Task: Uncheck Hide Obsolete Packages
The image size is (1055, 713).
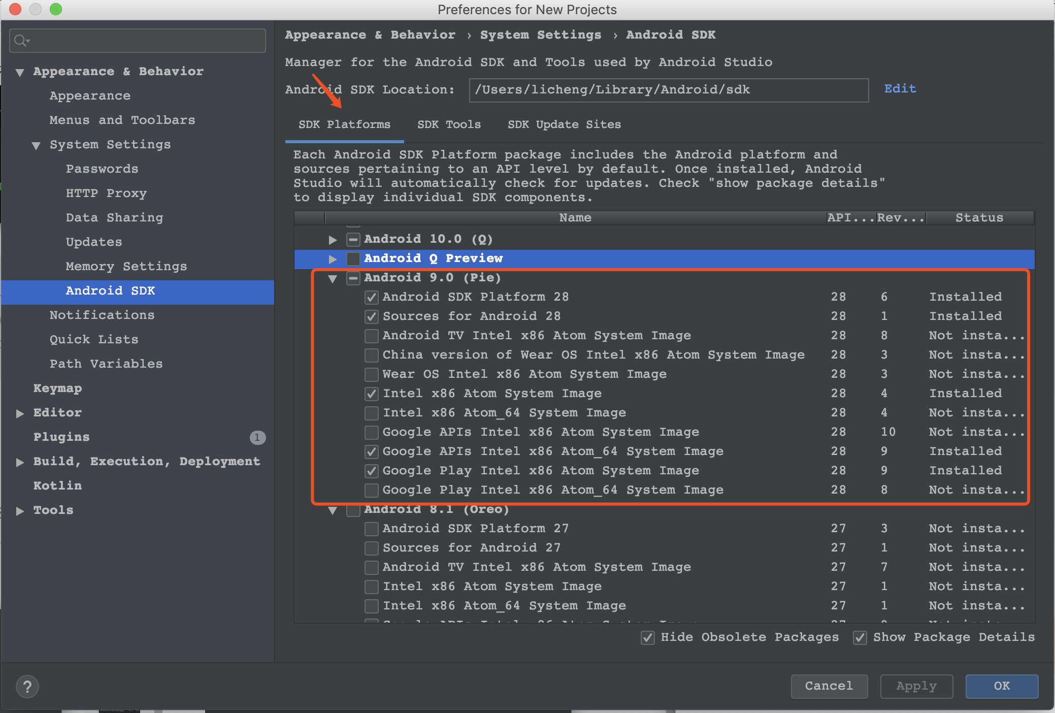Action: (648, 637)
